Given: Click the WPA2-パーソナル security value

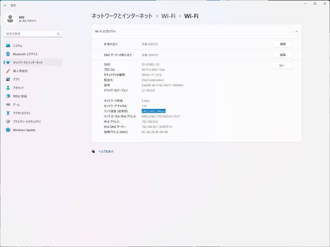Looking at the screenshot, I should tap(152, 75).
